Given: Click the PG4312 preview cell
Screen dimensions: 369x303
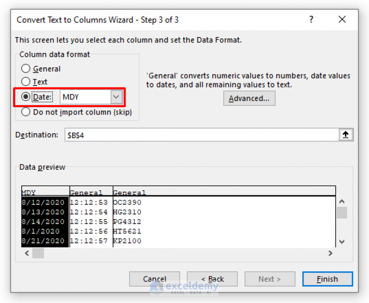Looking at the screenshot, I should pyautogui.click(x=127, y=222).
